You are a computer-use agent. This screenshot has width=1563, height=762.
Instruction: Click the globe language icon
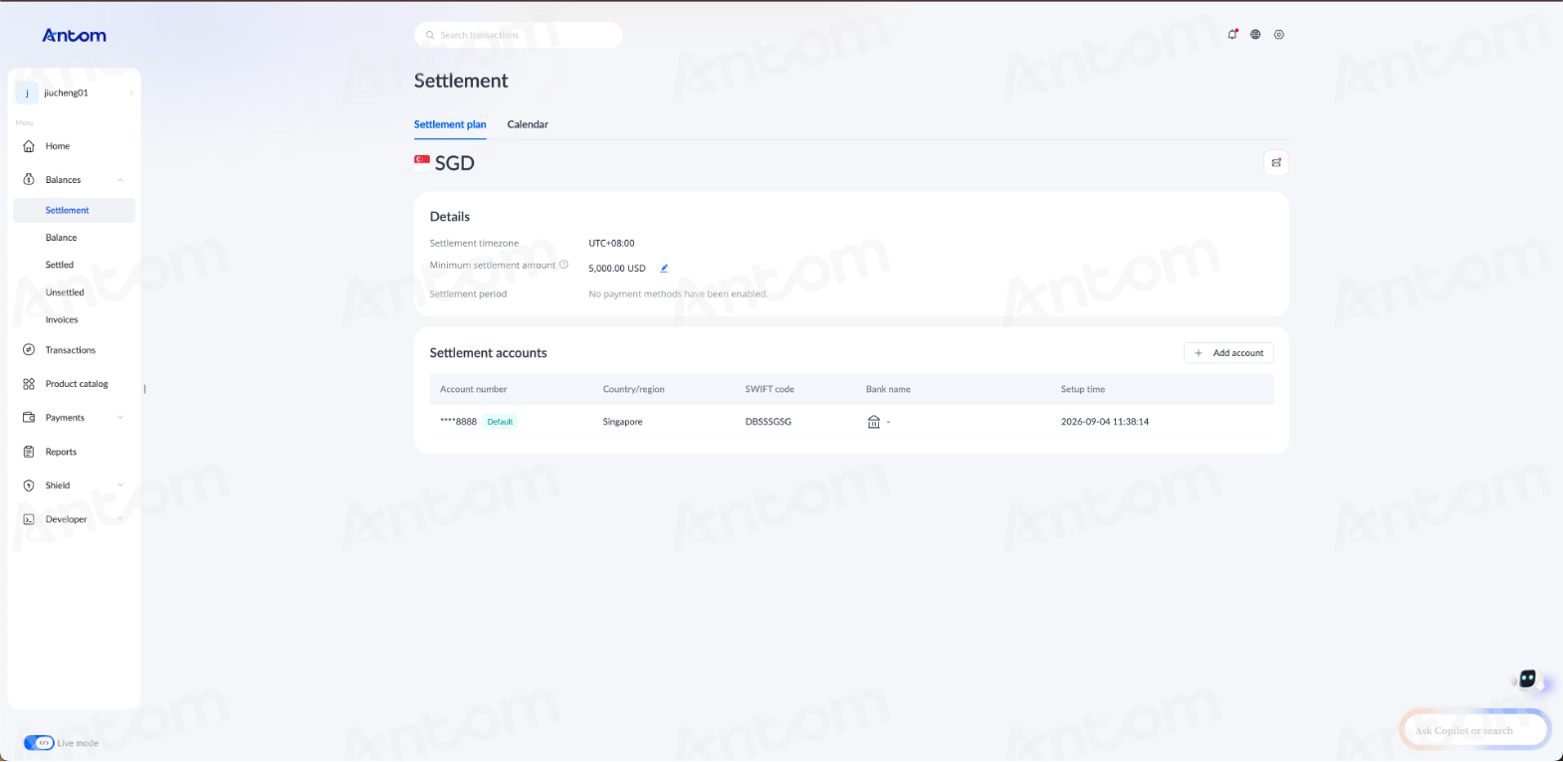pos(1255,35)
